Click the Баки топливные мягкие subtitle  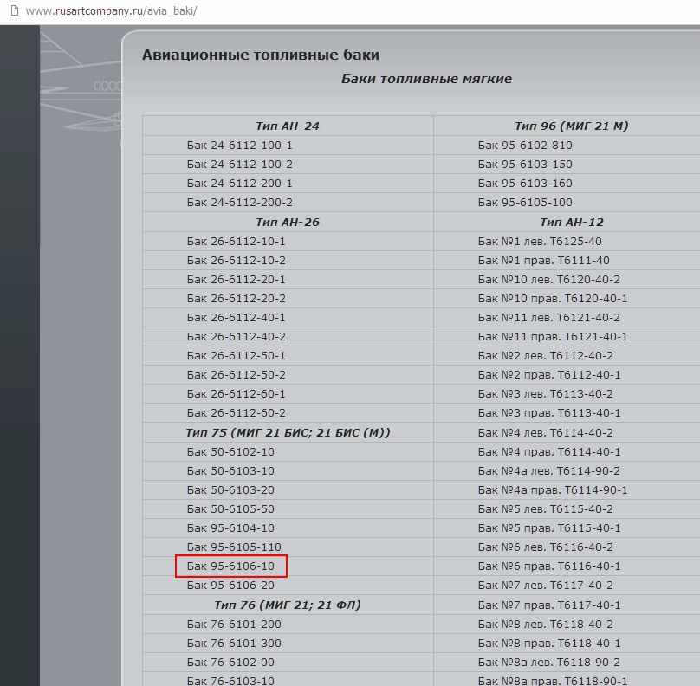pos(426,79)
